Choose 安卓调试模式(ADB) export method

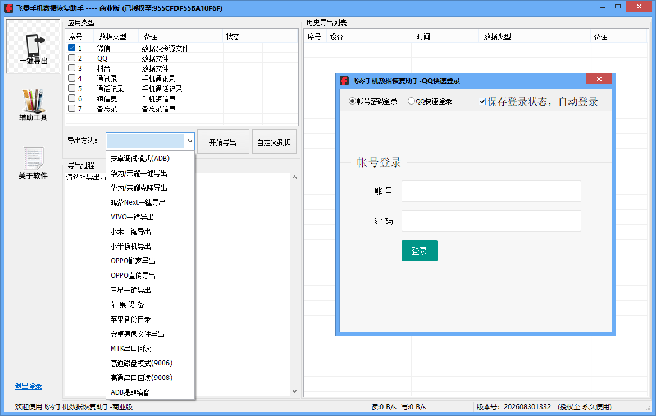[x=150, y=159]
